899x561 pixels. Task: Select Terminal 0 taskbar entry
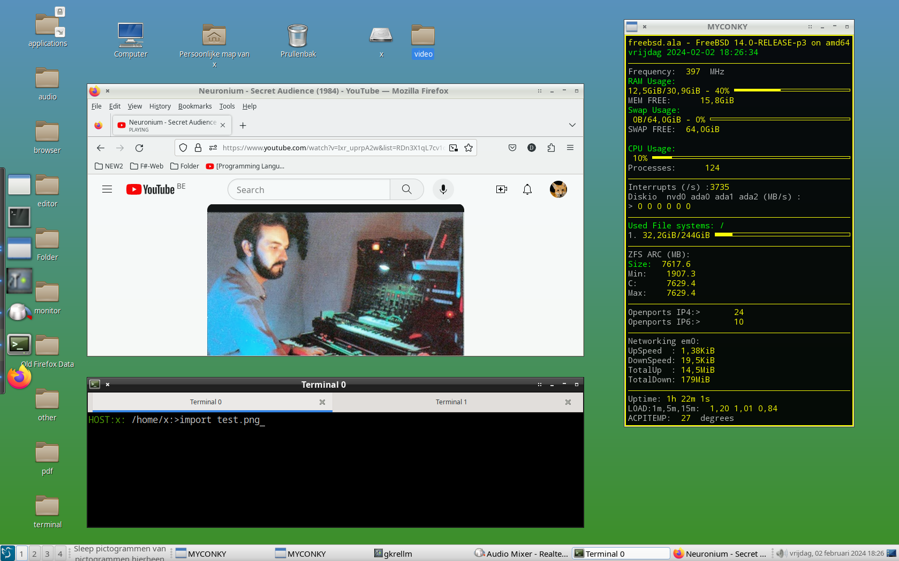(621, 554)
